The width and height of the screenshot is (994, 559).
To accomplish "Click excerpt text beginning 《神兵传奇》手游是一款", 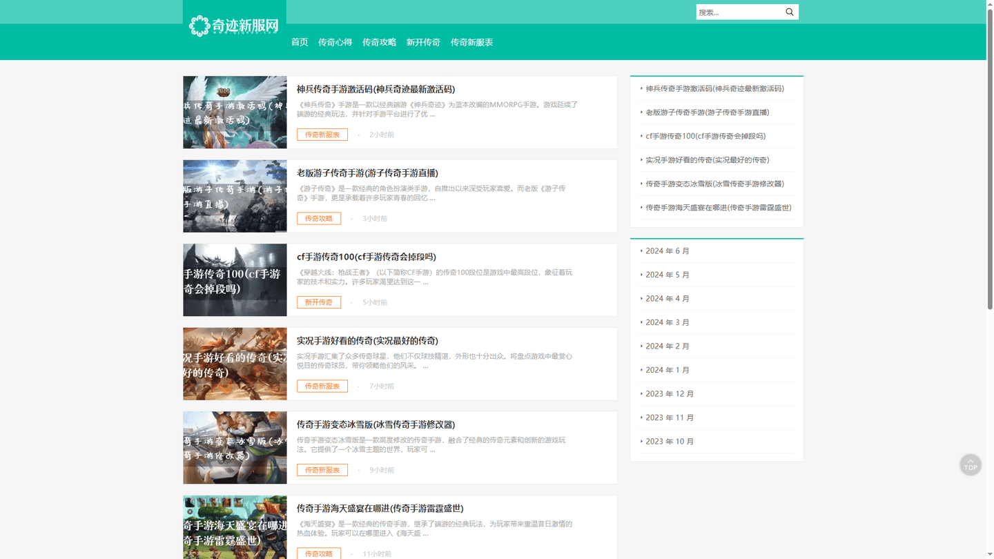I will click(x=437, y=109).
